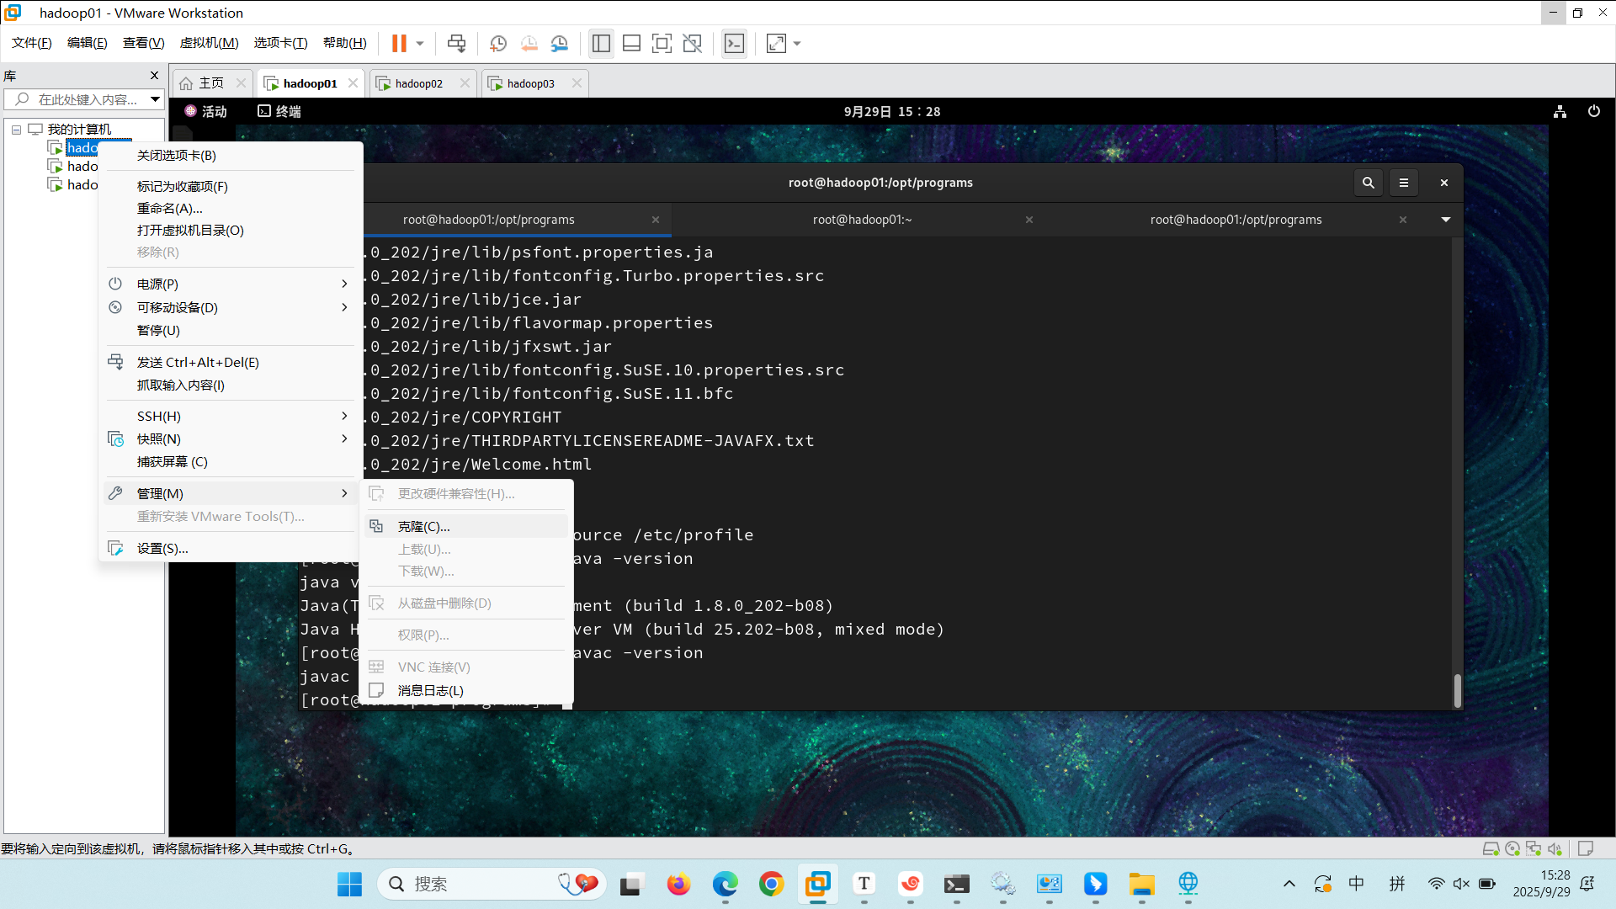Click the revert to snapshot icon
This screenshot has width=1616, height=909.
pos(529,43)
